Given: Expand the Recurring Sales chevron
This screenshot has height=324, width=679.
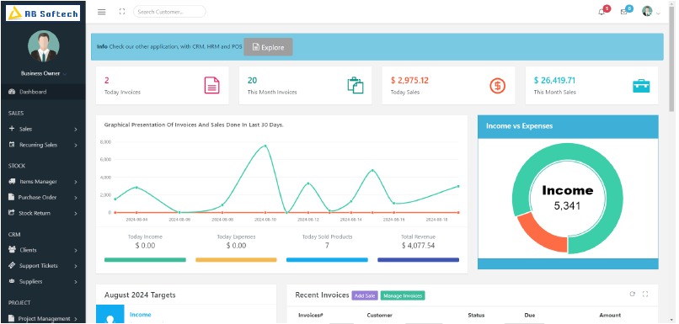Looking at the screenshot, I should point(76,146).
